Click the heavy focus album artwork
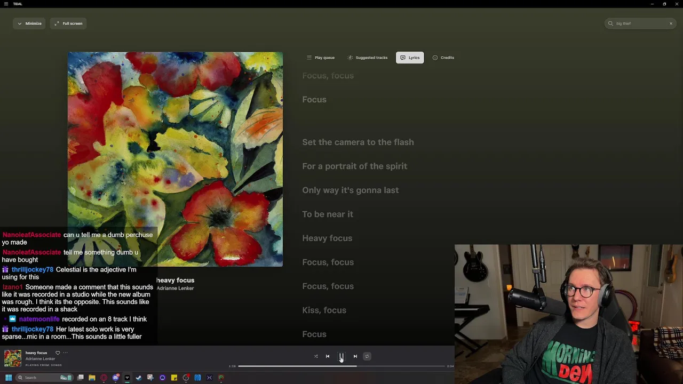 (x=175, y=159)
